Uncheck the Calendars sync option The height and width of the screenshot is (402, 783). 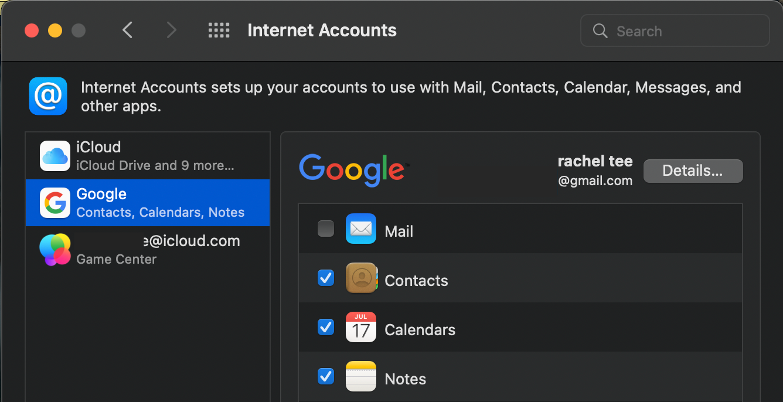326,327
